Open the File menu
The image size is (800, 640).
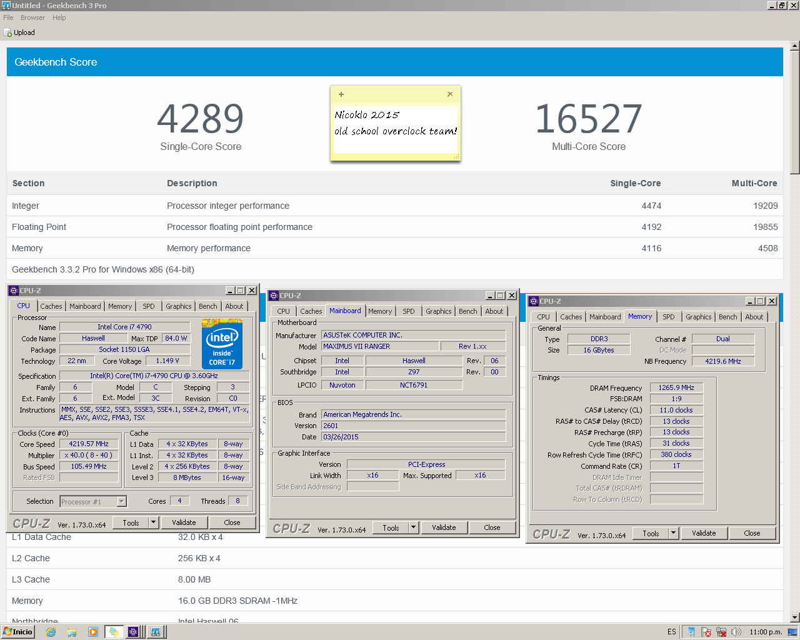coord(8,17)
